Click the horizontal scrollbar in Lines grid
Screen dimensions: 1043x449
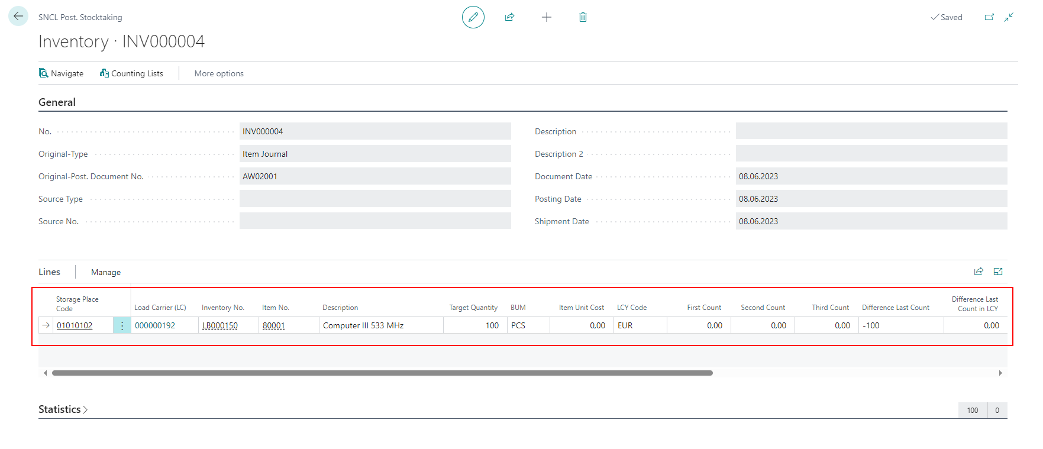point(382,373)
